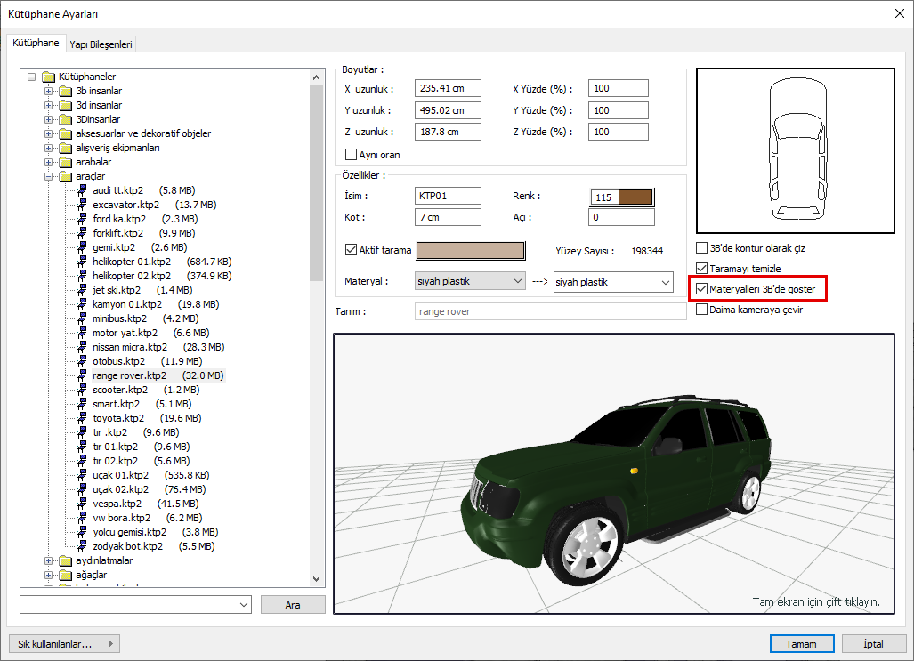The height and width of the screenshot is (661, 914).
Task: Click the range rover.ktp2 file icon
Action: pos(83,375)
